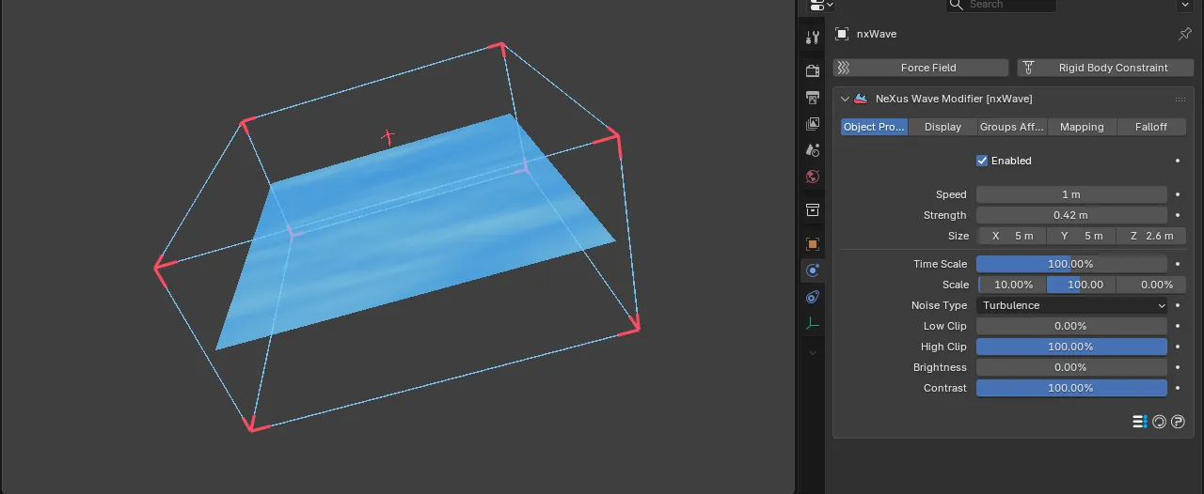Uncheck the Enabled checkbox

point(982,161)
